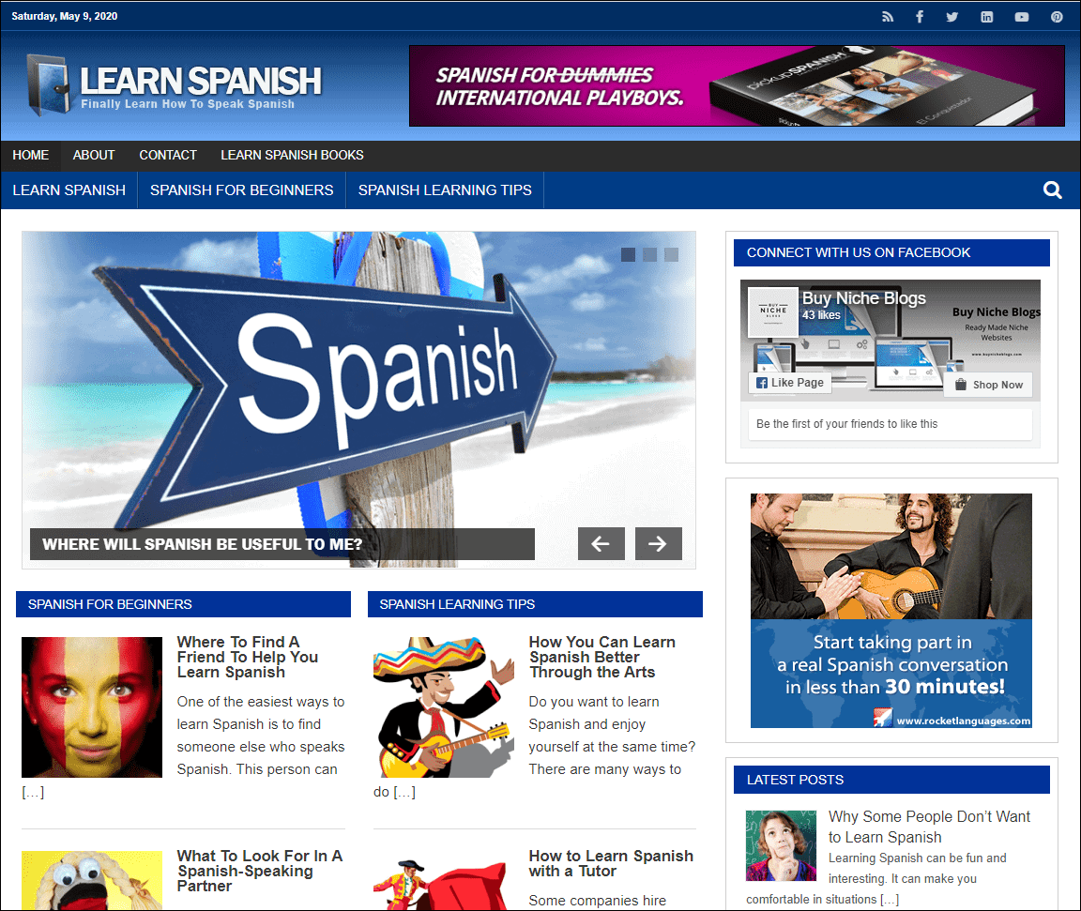Viewport: 1081px width, 911px height.
Task: Open Where Will Spanish Be Useful slide caption
Action: 282,544
